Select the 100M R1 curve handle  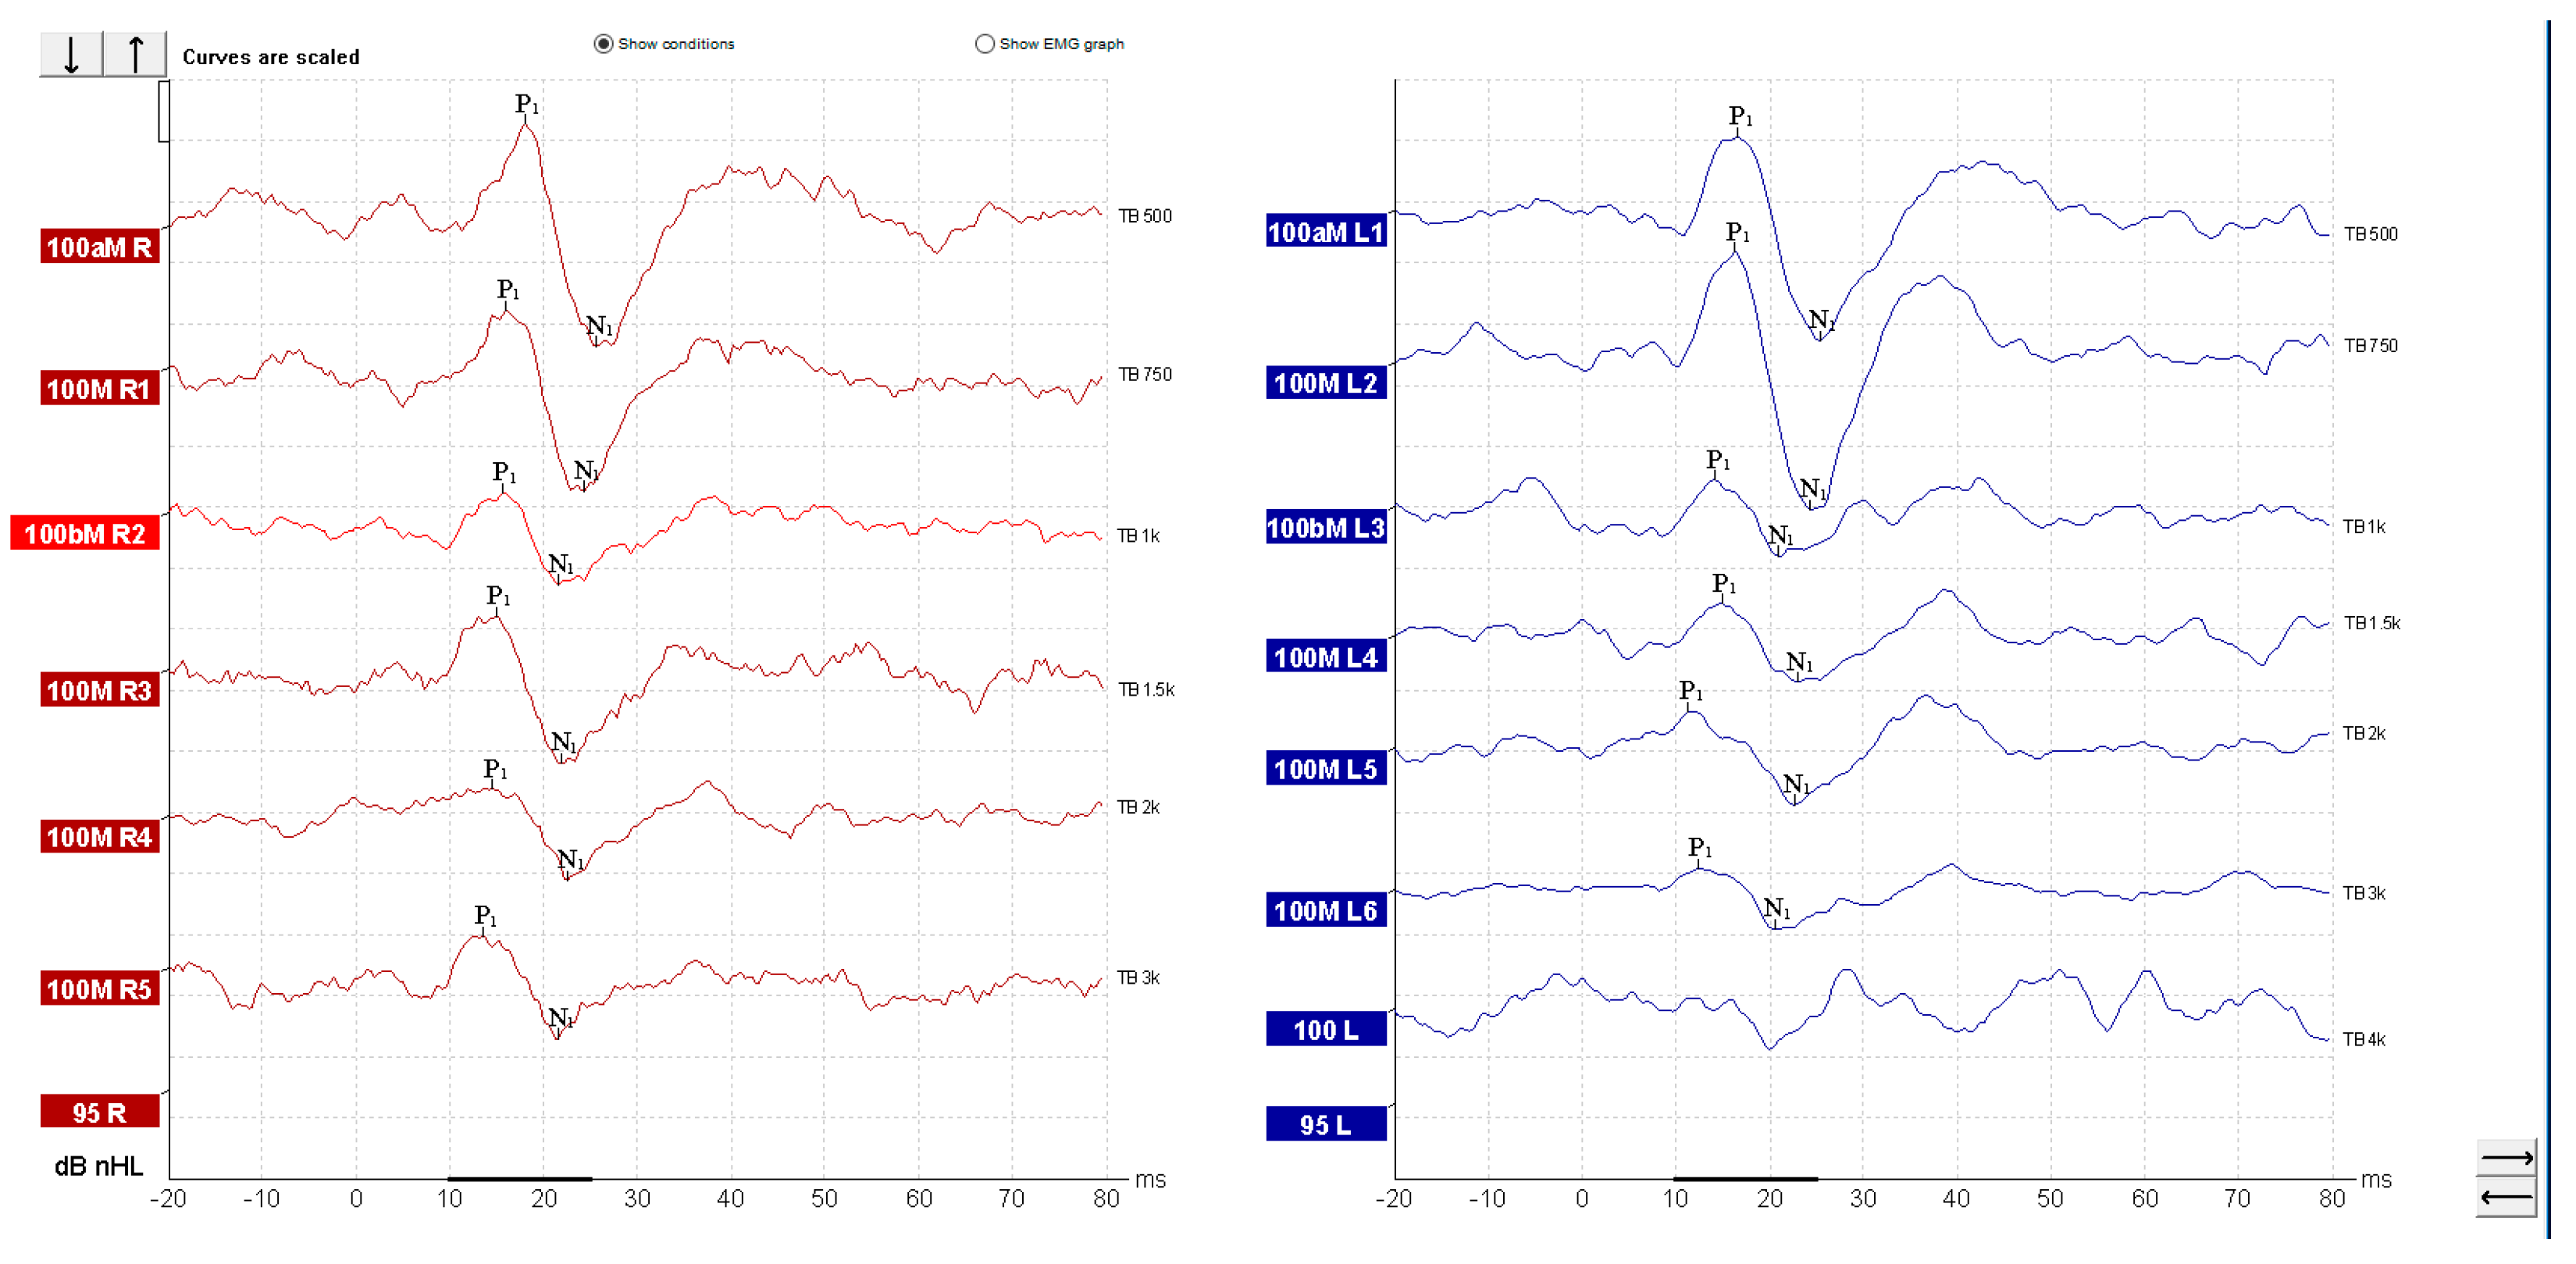point(99,389)
